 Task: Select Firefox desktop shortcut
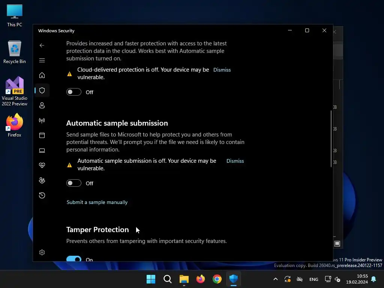click(15, 125)
